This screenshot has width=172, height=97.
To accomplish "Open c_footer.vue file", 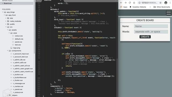I will click(18, 80).
